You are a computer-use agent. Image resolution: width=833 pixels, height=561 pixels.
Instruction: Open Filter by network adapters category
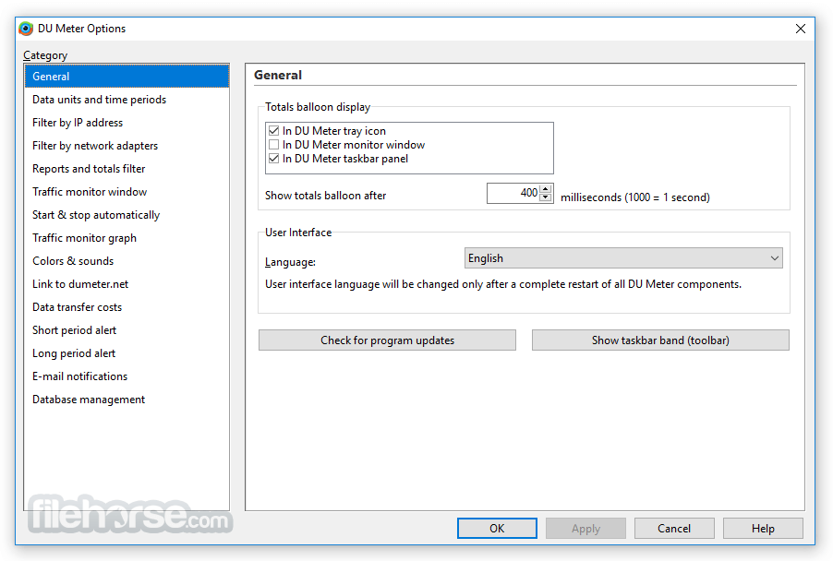[127, 146]
